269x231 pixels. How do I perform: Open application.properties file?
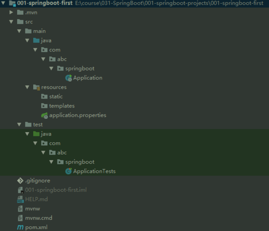coord(78,115)
